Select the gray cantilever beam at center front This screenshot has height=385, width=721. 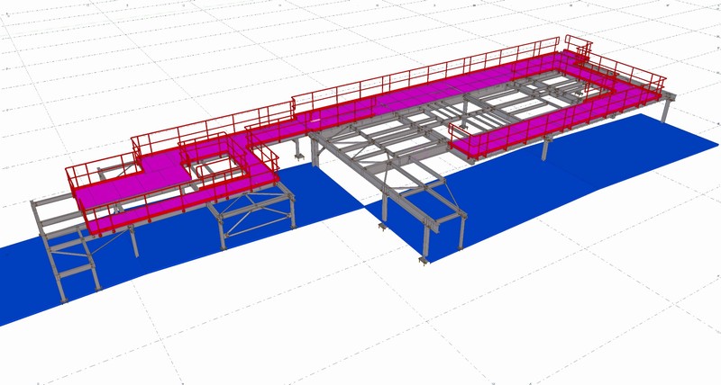point(431,218)
